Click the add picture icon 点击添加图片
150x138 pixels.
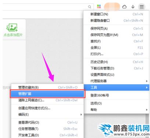pyautogui.click(x=13, y=30)
